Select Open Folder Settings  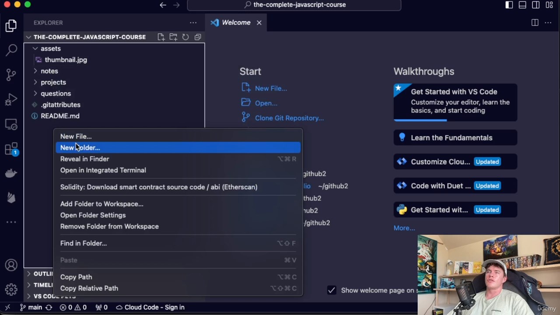pos(178,215)
